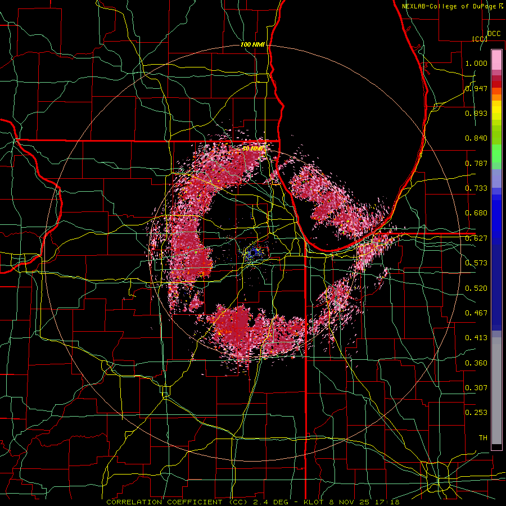Click the pink band at the top of the color scale
This screenshot has height=506, width=506.
pyautogui.click(x=496, y=60)
